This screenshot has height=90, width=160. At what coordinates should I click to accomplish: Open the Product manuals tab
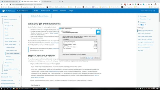[x=45, y=11]
